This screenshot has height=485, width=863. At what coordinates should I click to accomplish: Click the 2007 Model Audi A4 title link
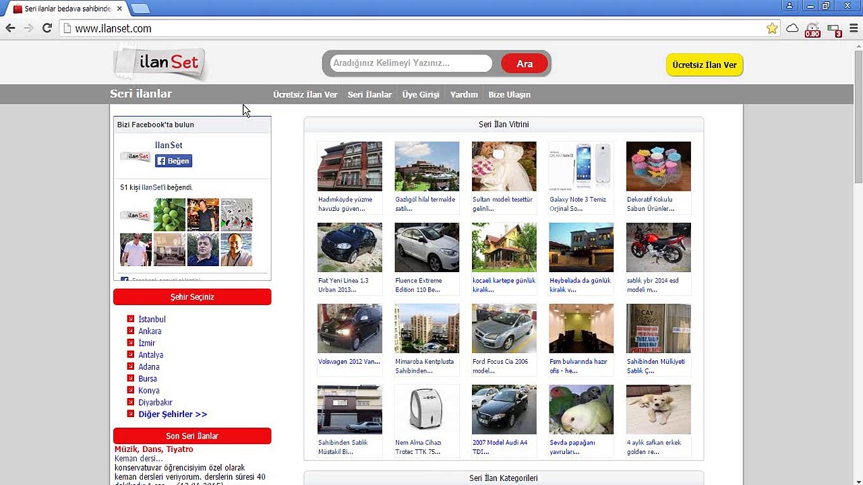click(500, 447)
